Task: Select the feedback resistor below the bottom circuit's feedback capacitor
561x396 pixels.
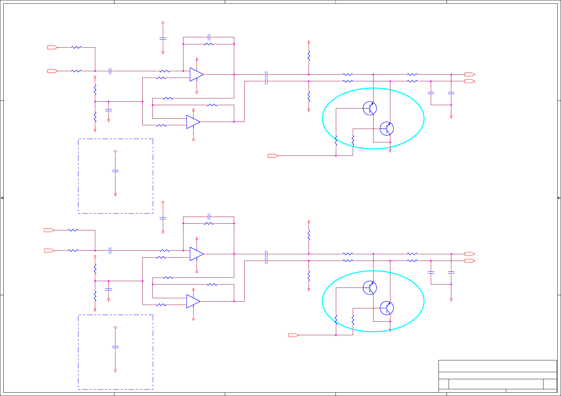Action: click(209, 223)
